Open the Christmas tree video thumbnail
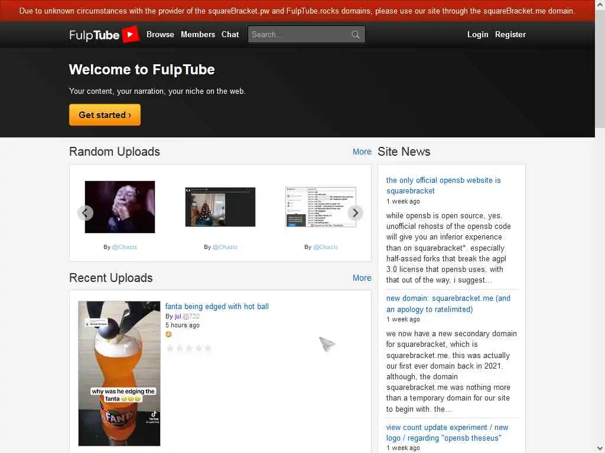The width and height of the screenshot is (605, 453). tap(220, 207)
